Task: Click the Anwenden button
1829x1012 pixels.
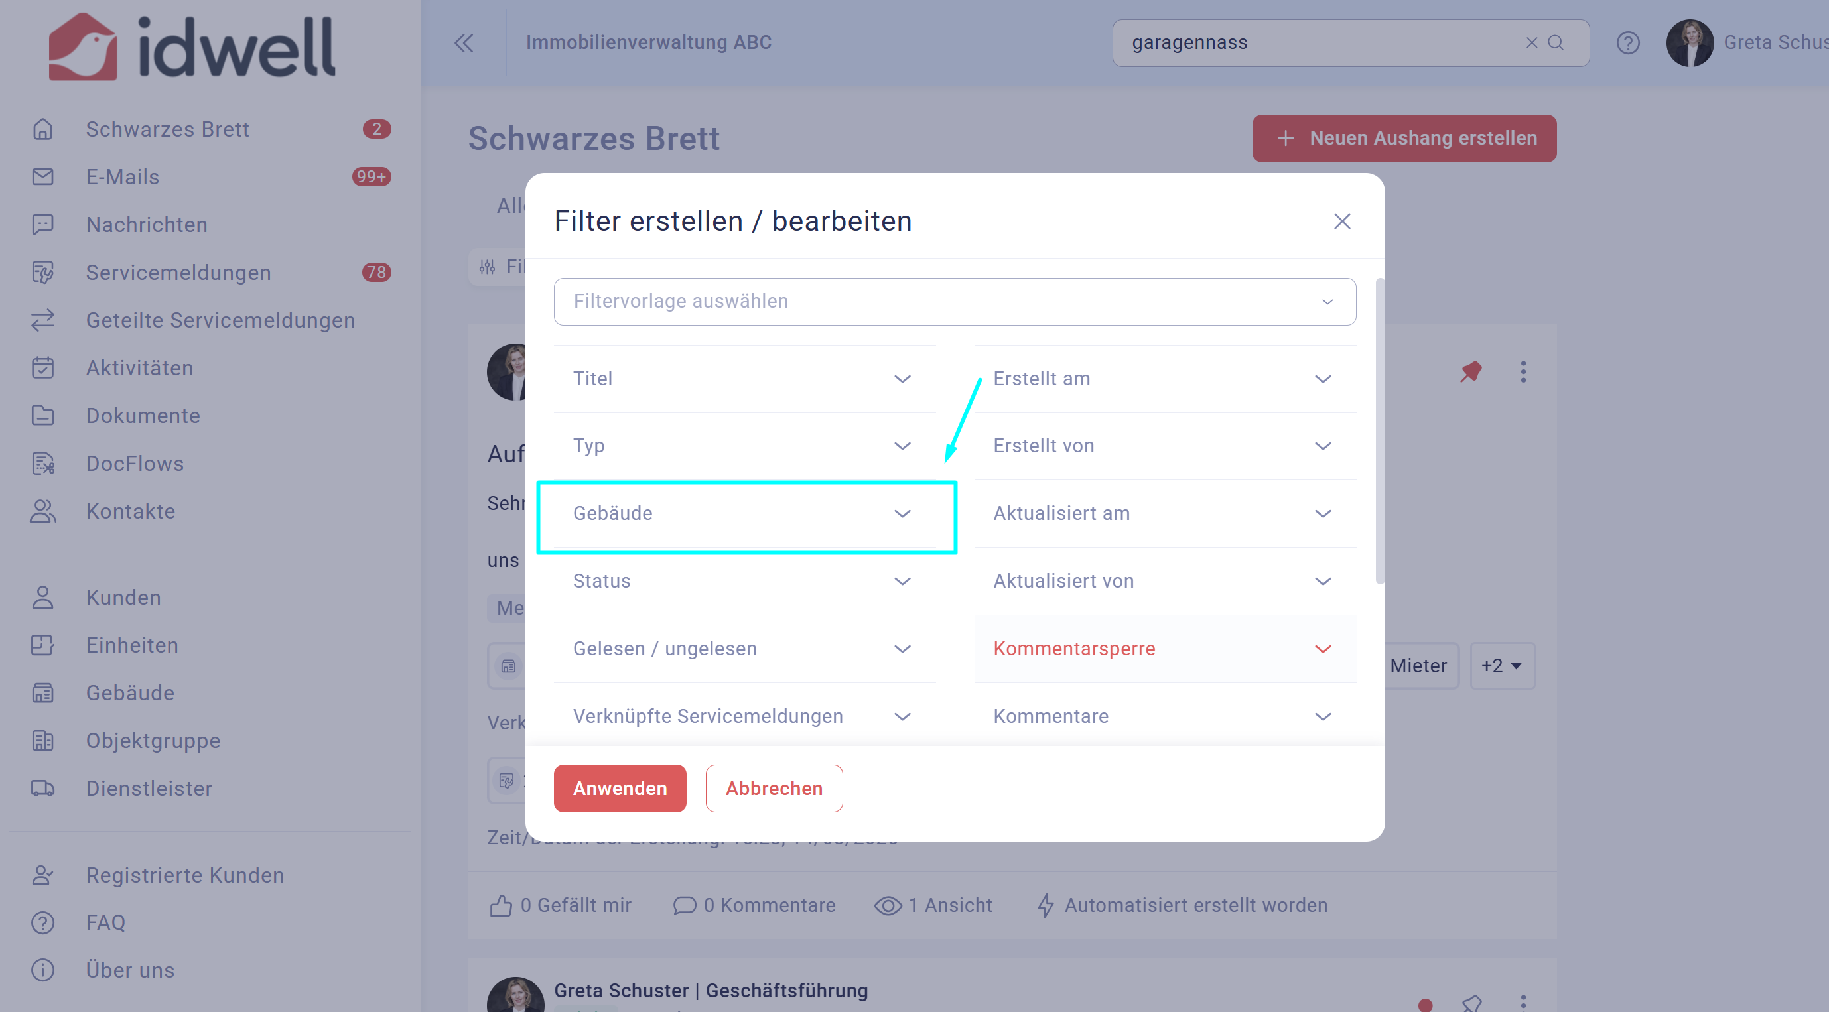Action: point(620,789)
